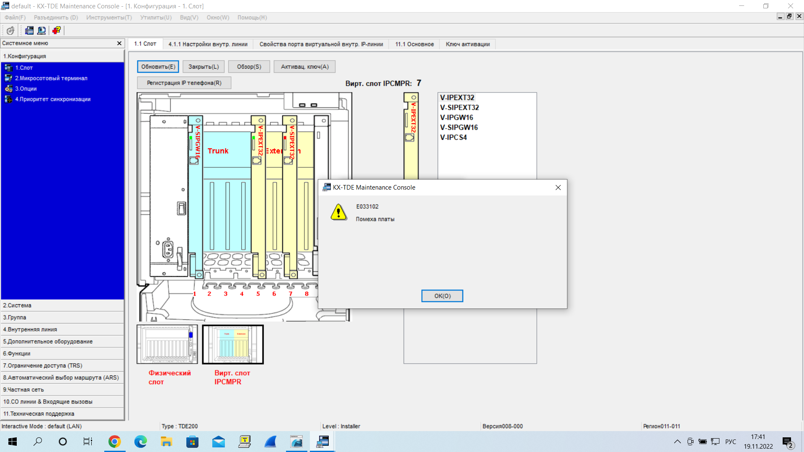Select V-SIPEXT32 in the card list
The width and height of the screenshot is (804, 452).
point(459,108)
